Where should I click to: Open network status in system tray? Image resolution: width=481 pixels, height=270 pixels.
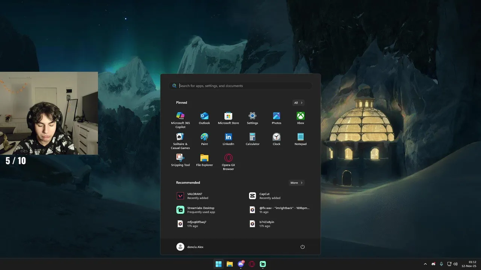point(449,264)
